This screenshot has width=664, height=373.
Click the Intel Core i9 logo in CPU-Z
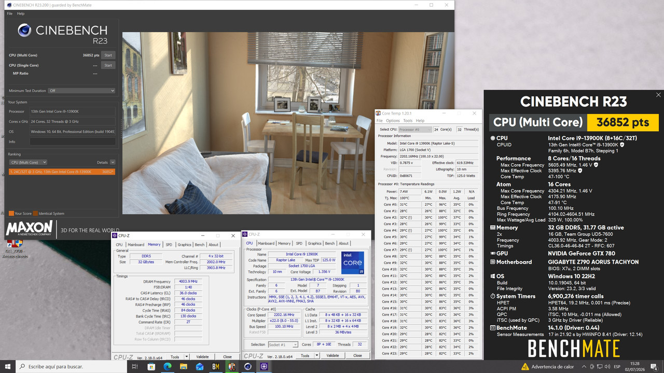[x=353, y=263]
